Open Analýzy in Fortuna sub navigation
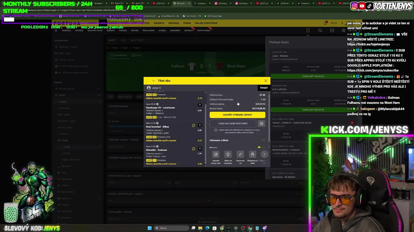Image resolution: width=414 pixels, height=232 pixels. click(x=162, y=30)
